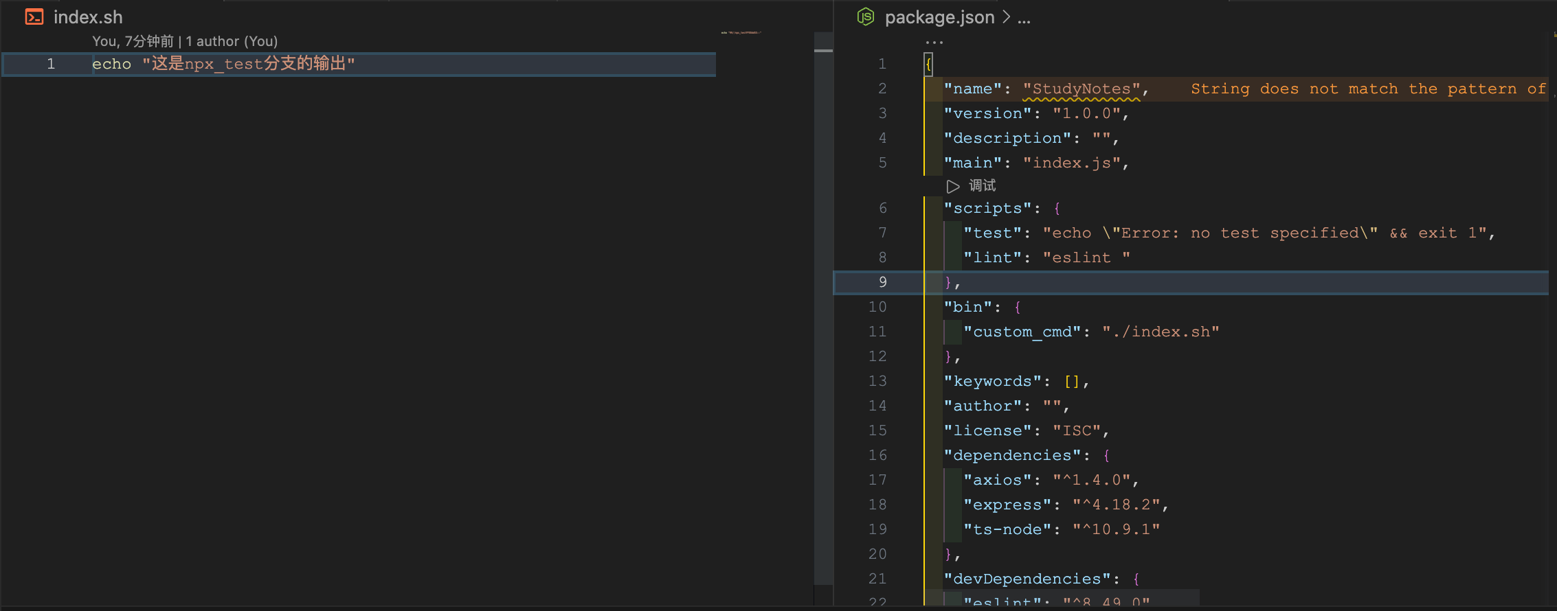Click the "ts-node" dependency key

[1007, 529]
